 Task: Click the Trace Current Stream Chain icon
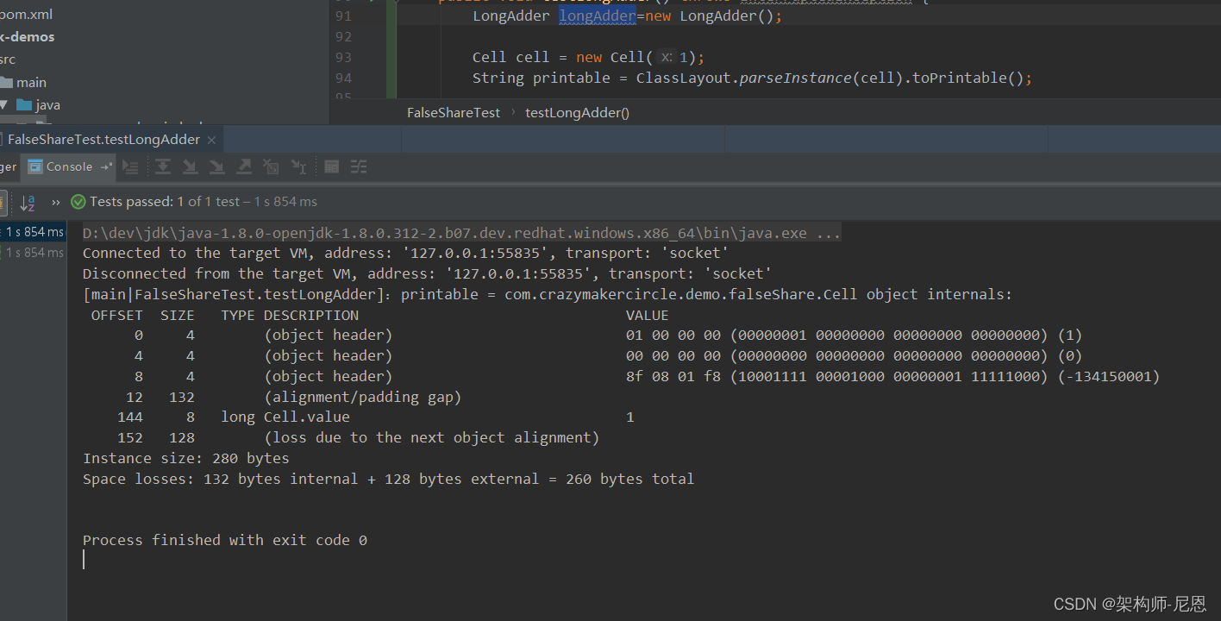359,166
